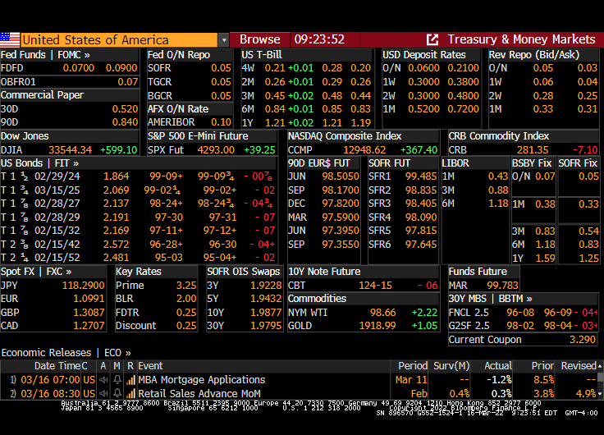Select the 4W T-Bill row
The image size is (604, 435).
307,68
